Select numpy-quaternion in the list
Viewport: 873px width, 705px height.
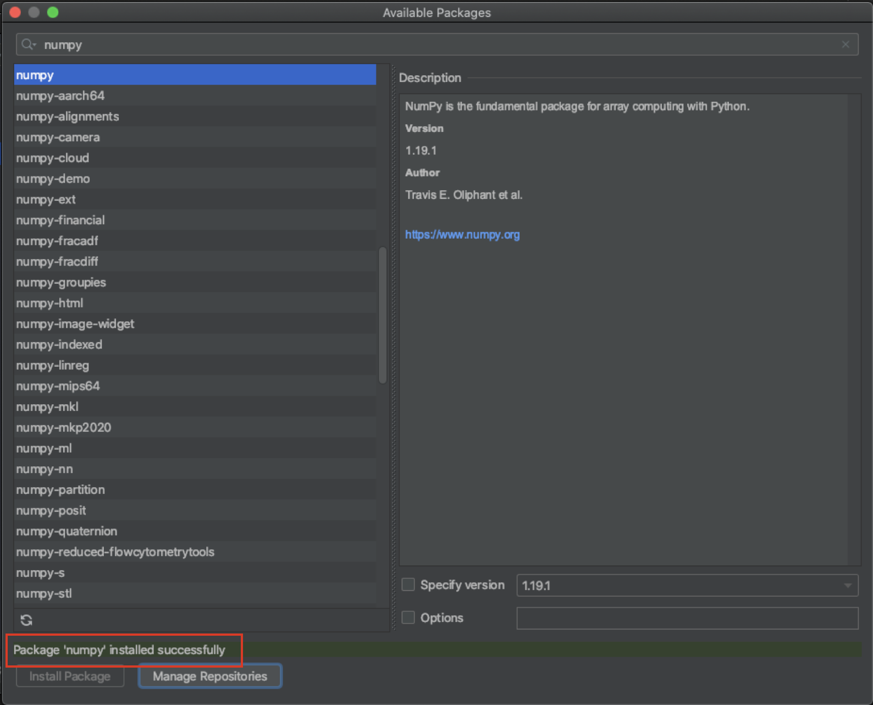(x=195, y=531)
